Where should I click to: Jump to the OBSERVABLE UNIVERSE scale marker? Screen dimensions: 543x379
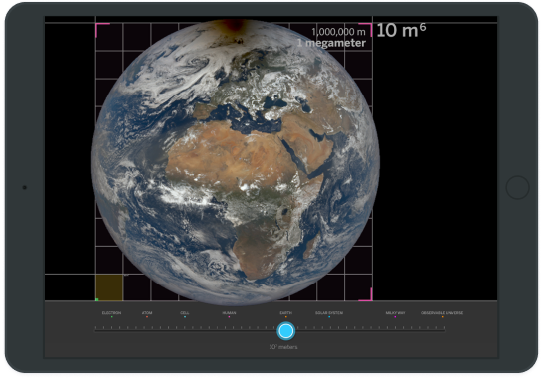pyautogui.click(x=442, y=313)
